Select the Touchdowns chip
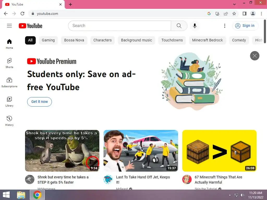267x200 pixels. 172,40
